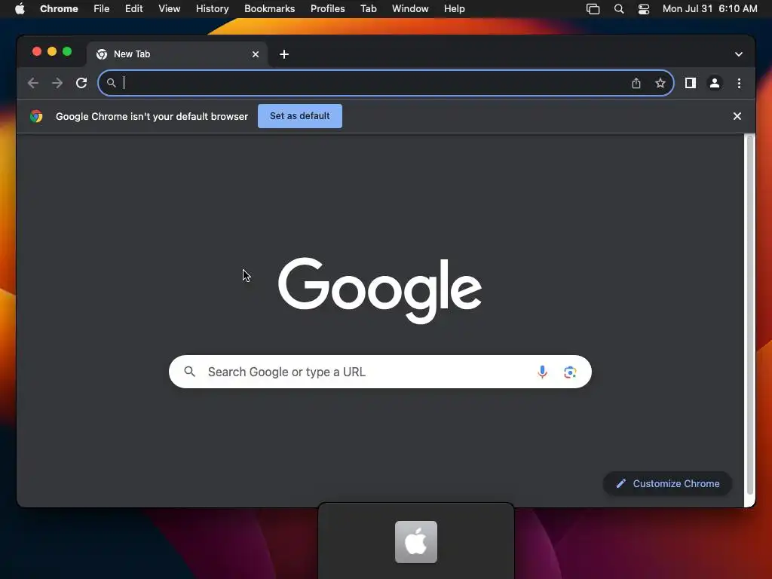Click the Chrome favicon on New Tab
This screenshot has height=579, width=772.
102,54
